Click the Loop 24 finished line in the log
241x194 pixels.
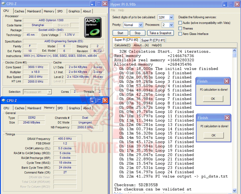tap(156, 172)
